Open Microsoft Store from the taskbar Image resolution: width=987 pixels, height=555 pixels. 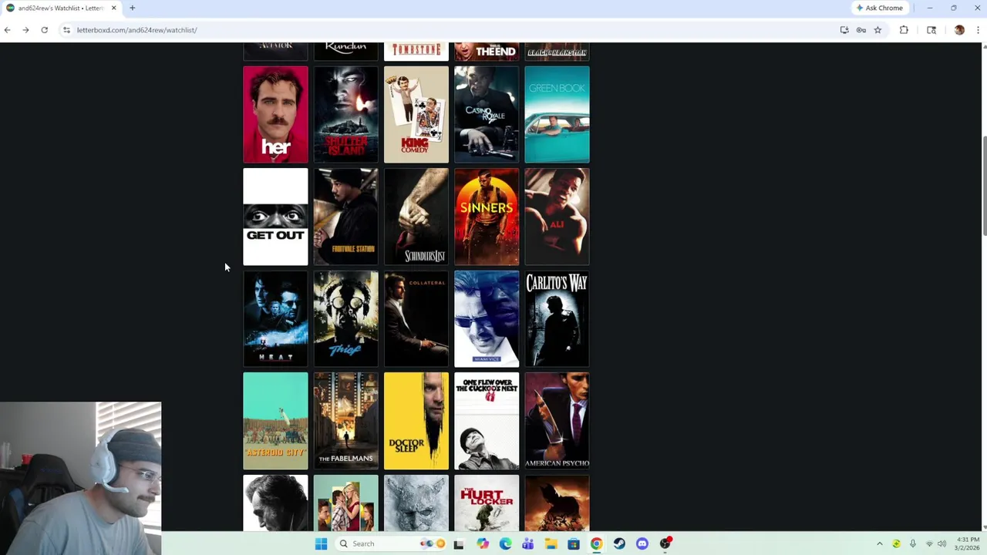tap(574, 543)
